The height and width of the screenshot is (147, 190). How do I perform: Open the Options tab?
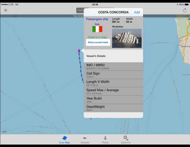coord(126,140)
